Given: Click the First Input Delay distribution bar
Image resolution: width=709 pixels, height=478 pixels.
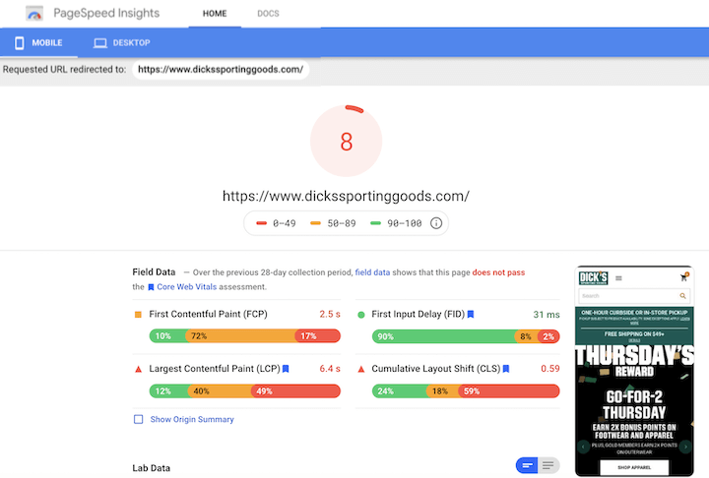Looking at the screenshot, I should point(466,336).
